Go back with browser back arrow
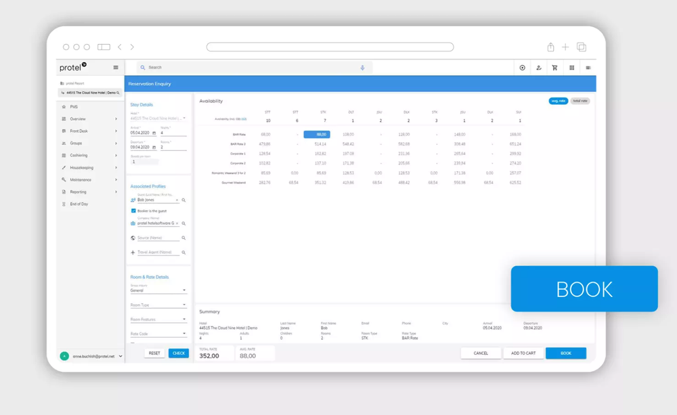Screen dimensions: 677x415 (x=120, y=47)
